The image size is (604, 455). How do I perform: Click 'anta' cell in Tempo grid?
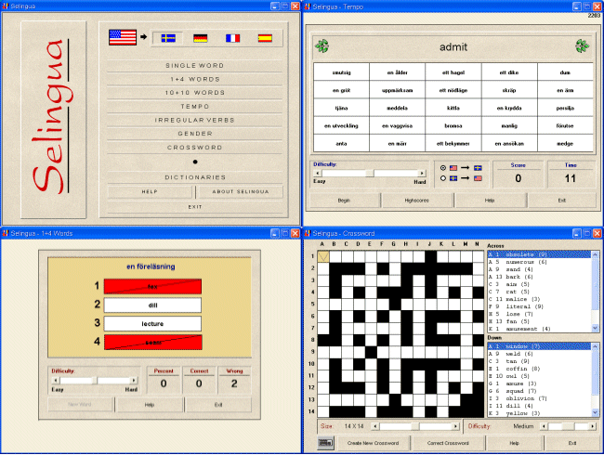tap(341, 144)
